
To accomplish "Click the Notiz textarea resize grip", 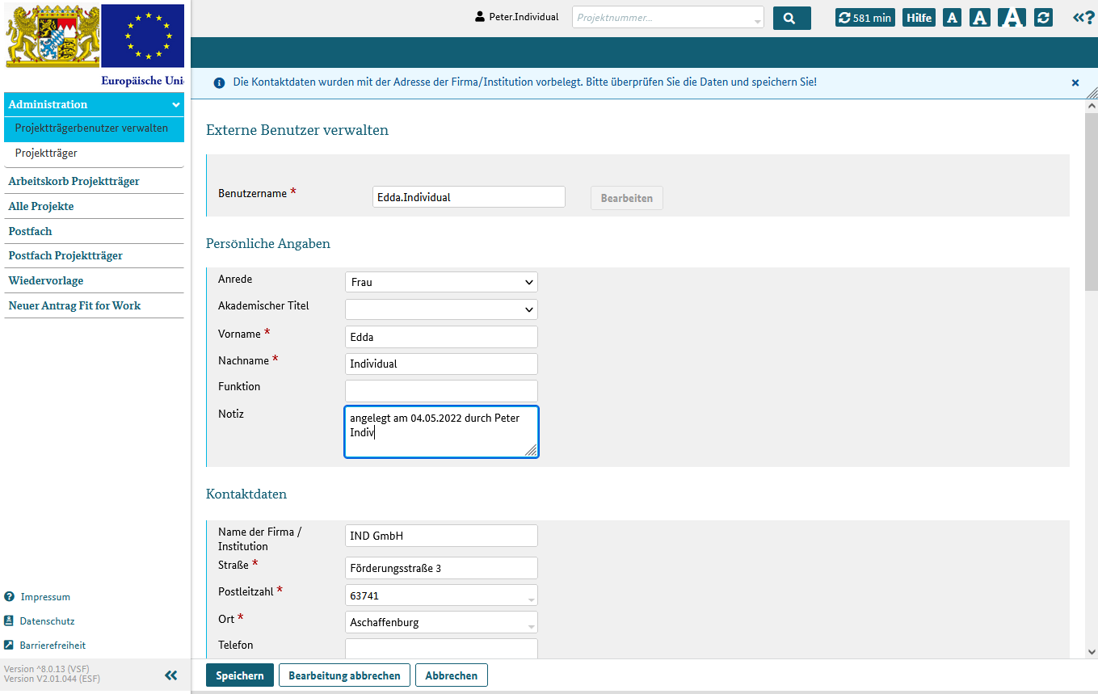I will [531, 450].
